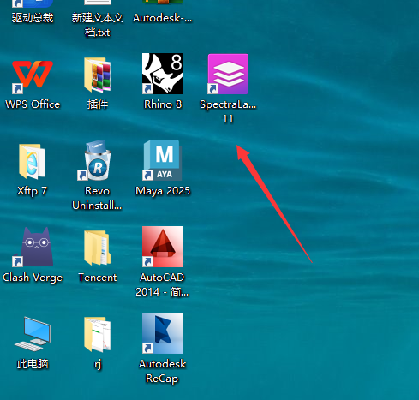
Task: Click the "Clash Verge" text label
Action: pos(33,278)
